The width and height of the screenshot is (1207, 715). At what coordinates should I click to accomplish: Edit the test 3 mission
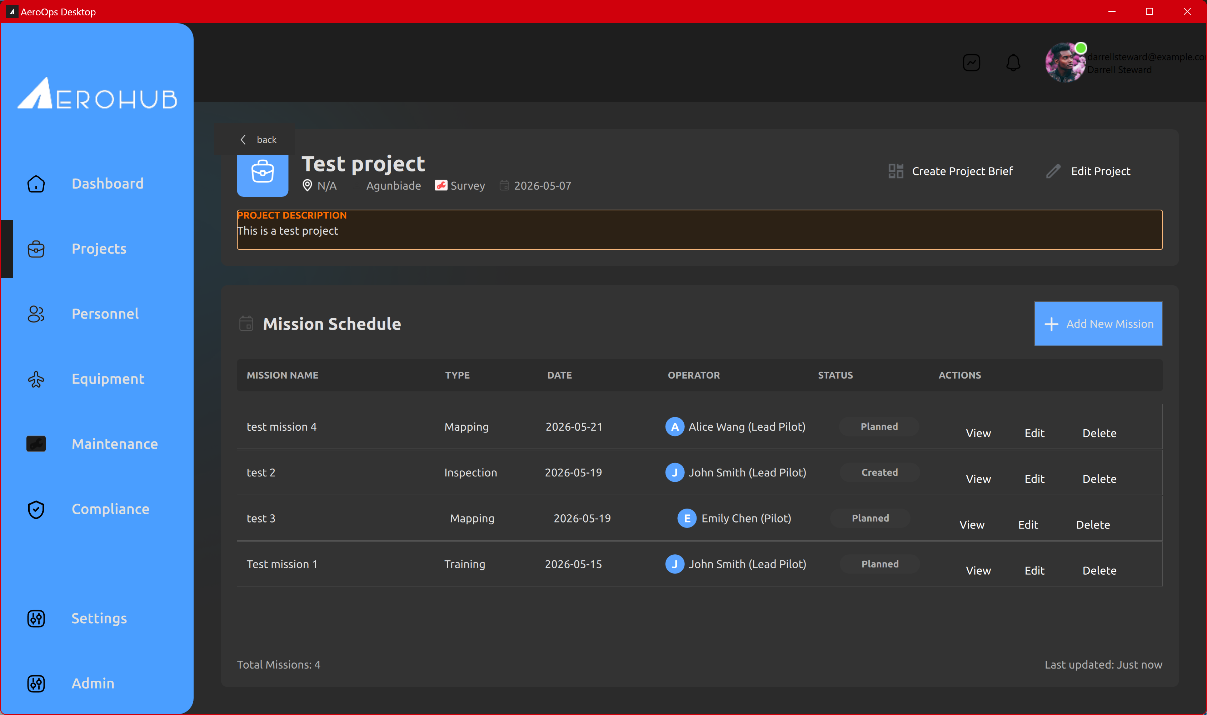point(1028,525)
